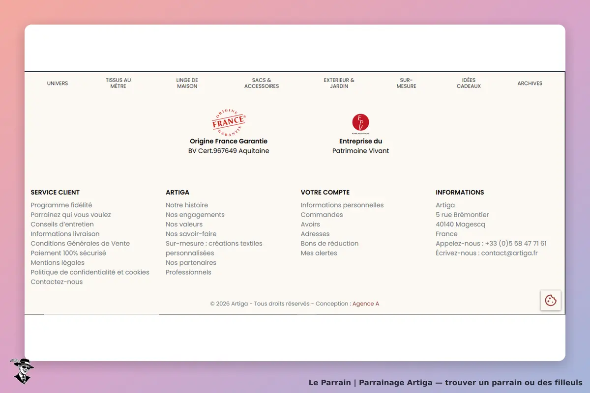Open the Sacs & Accessoires menu
This screenshot has width=590, height=393.
[262, 84]
